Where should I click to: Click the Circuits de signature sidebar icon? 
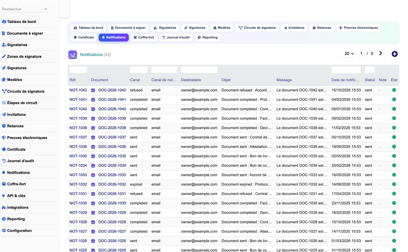4,91
